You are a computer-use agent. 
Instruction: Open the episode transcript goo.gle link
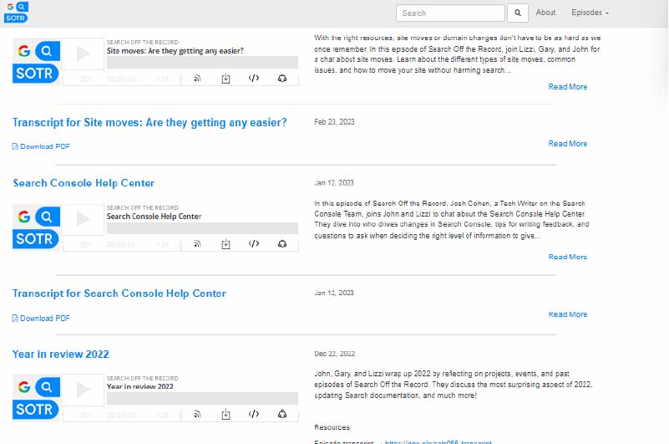[x=438, y=441]
